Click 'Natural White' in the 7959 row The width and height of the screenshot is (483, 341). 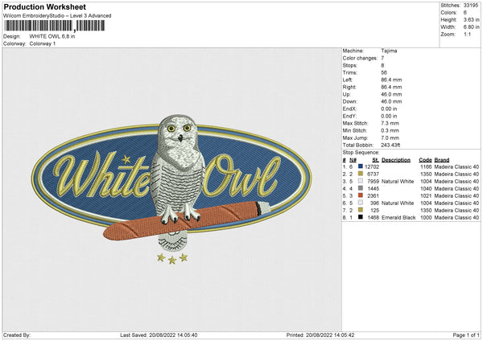[398, 181]
